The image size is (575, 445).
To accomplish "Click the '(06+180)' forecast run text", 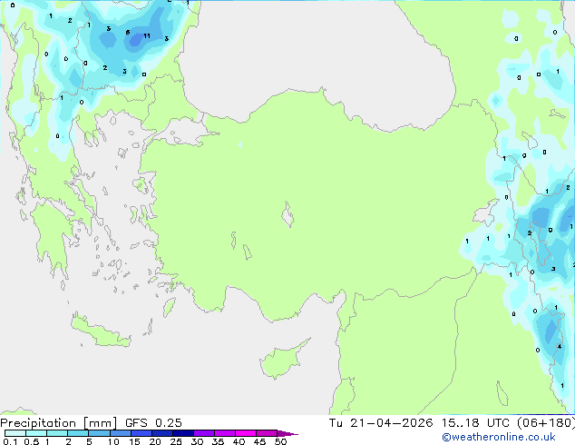I will pos(546,423).
